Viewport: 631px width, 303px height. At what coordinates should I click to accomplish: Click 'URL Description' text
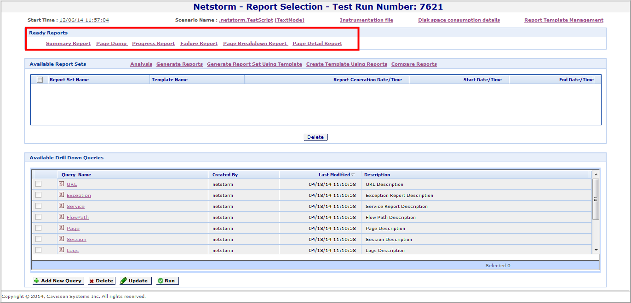coord(384,185)
